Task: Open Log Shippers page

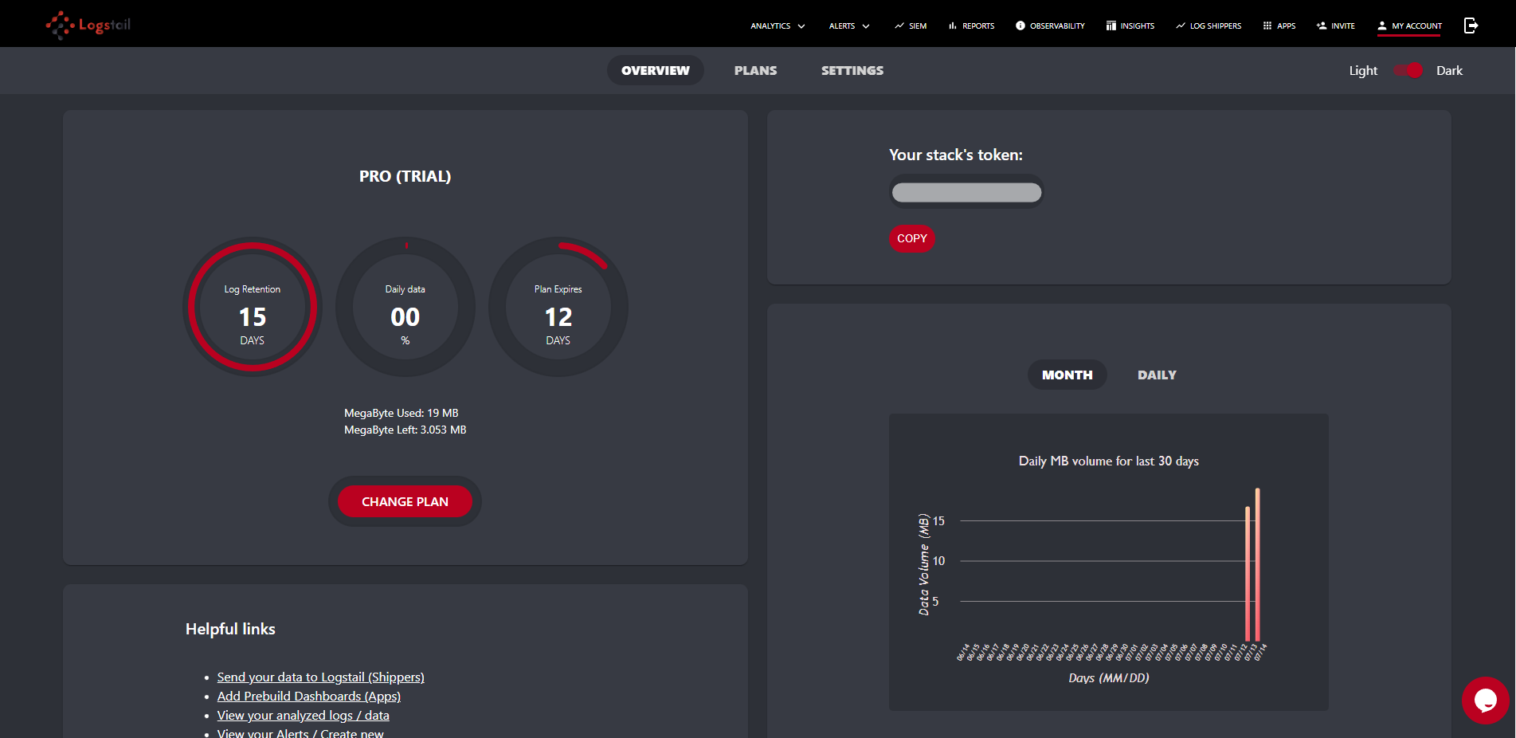Action: [1208, 26]
